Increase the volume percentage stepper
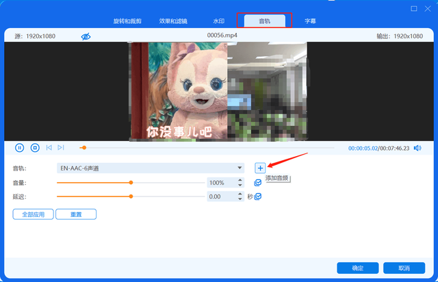The width and height of the screenshot is (438, 282). 240,180
